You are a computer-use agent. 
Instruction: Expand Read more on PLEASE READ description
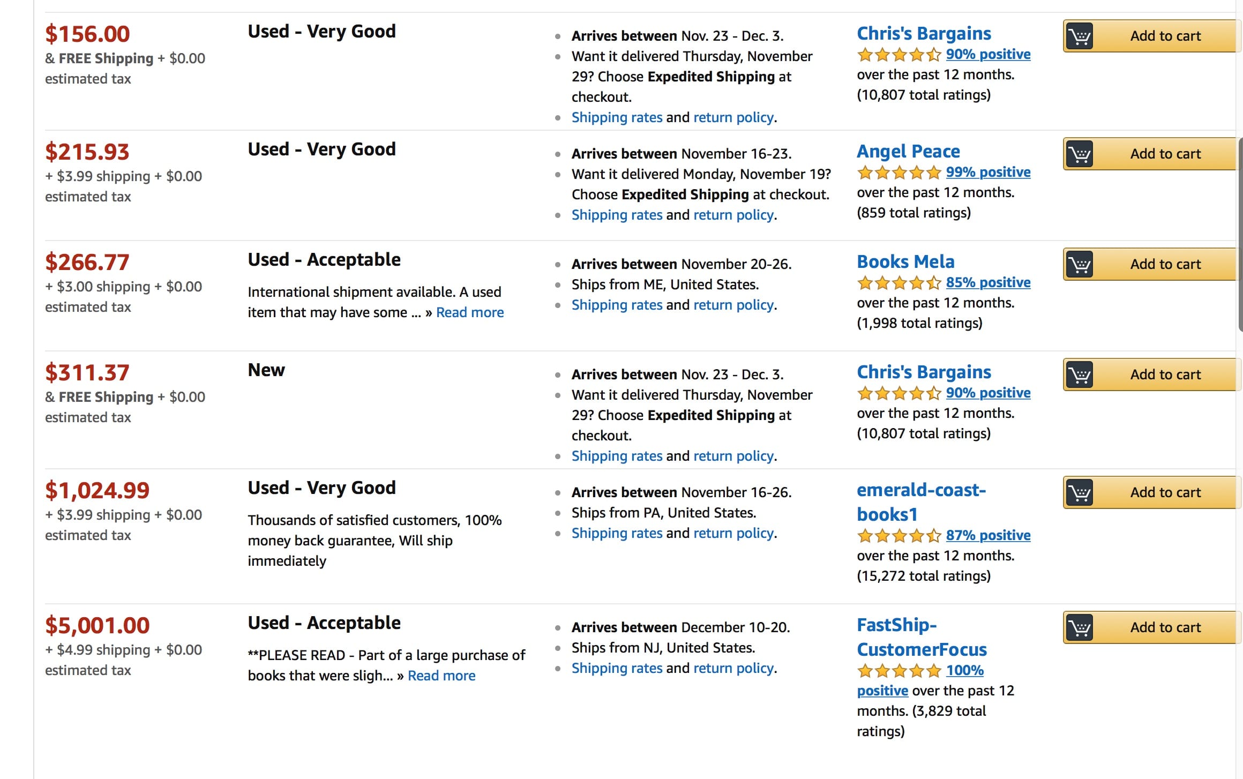click(x=441, y=676)
